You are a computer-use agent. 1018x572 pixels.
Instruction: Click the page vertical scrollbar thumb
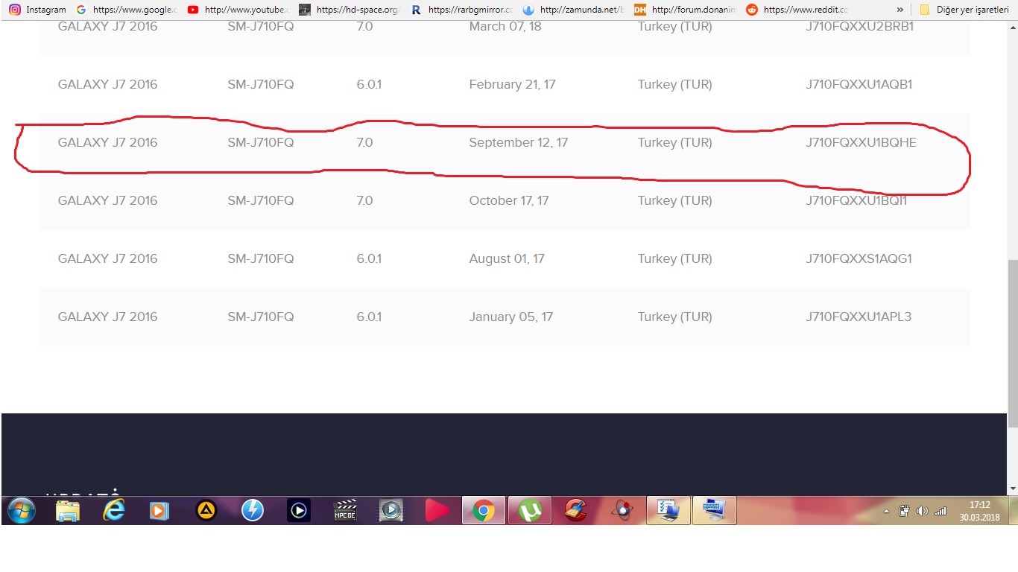[1012, 343]
